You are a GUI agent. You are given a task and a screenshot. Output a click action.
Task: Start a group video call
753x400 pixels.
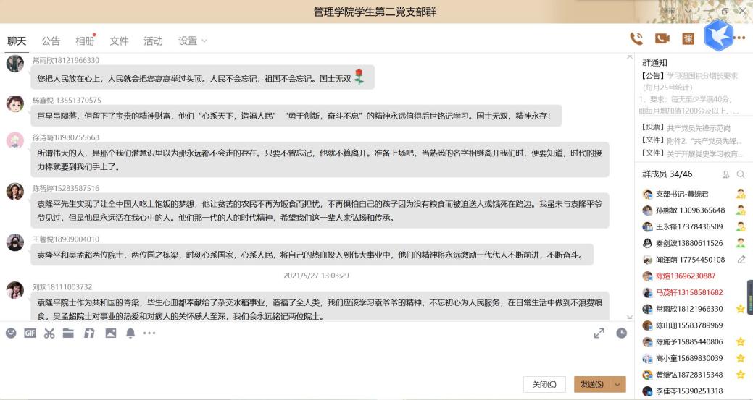[662, 39]
